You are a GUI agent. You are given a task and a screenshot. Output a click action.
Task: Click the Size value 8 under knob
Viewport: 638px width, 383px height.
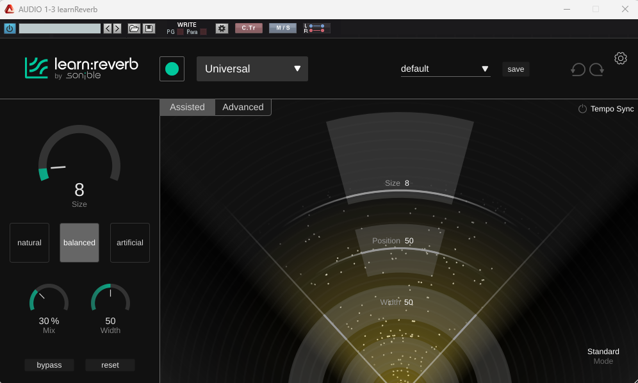[79, 190]
